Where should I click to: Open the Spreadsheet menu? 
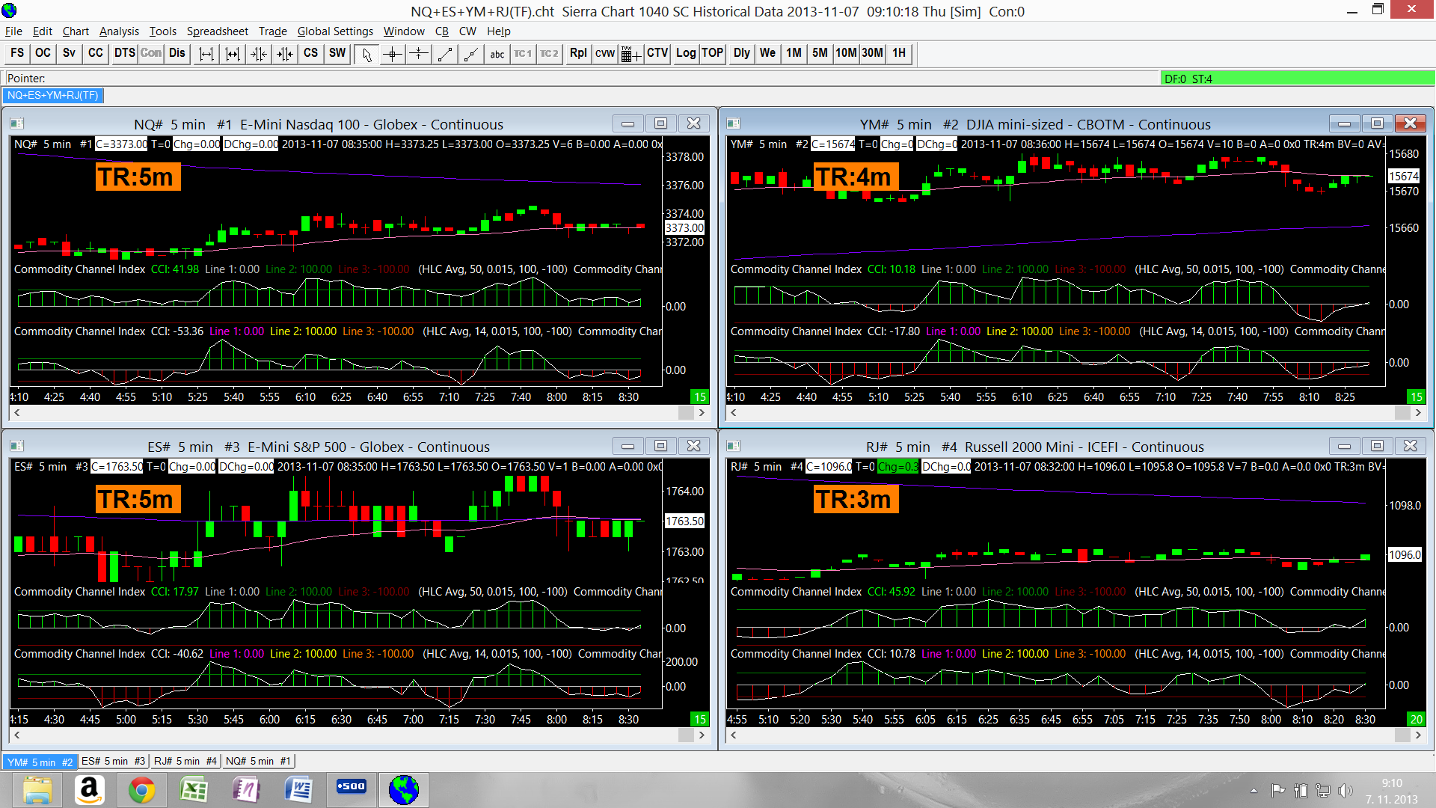click(x=217, y=31)
